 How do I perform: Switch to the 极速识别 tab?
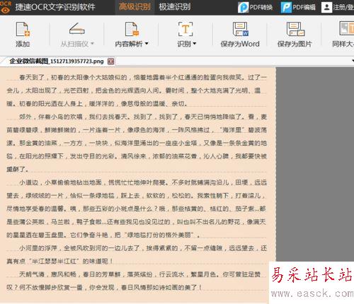[x=175, y=7]
